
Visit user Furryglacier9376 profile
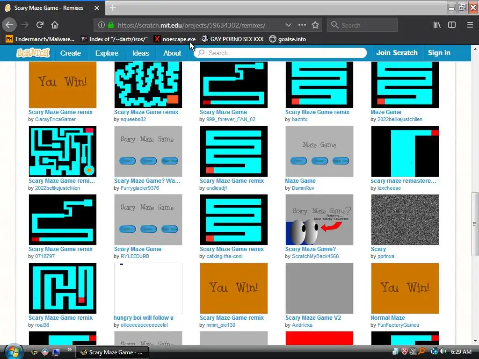point(140,188)
